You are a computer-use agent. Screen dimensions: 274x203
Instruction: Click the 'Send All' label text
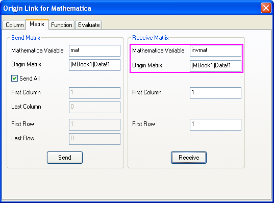pos(30,79)
